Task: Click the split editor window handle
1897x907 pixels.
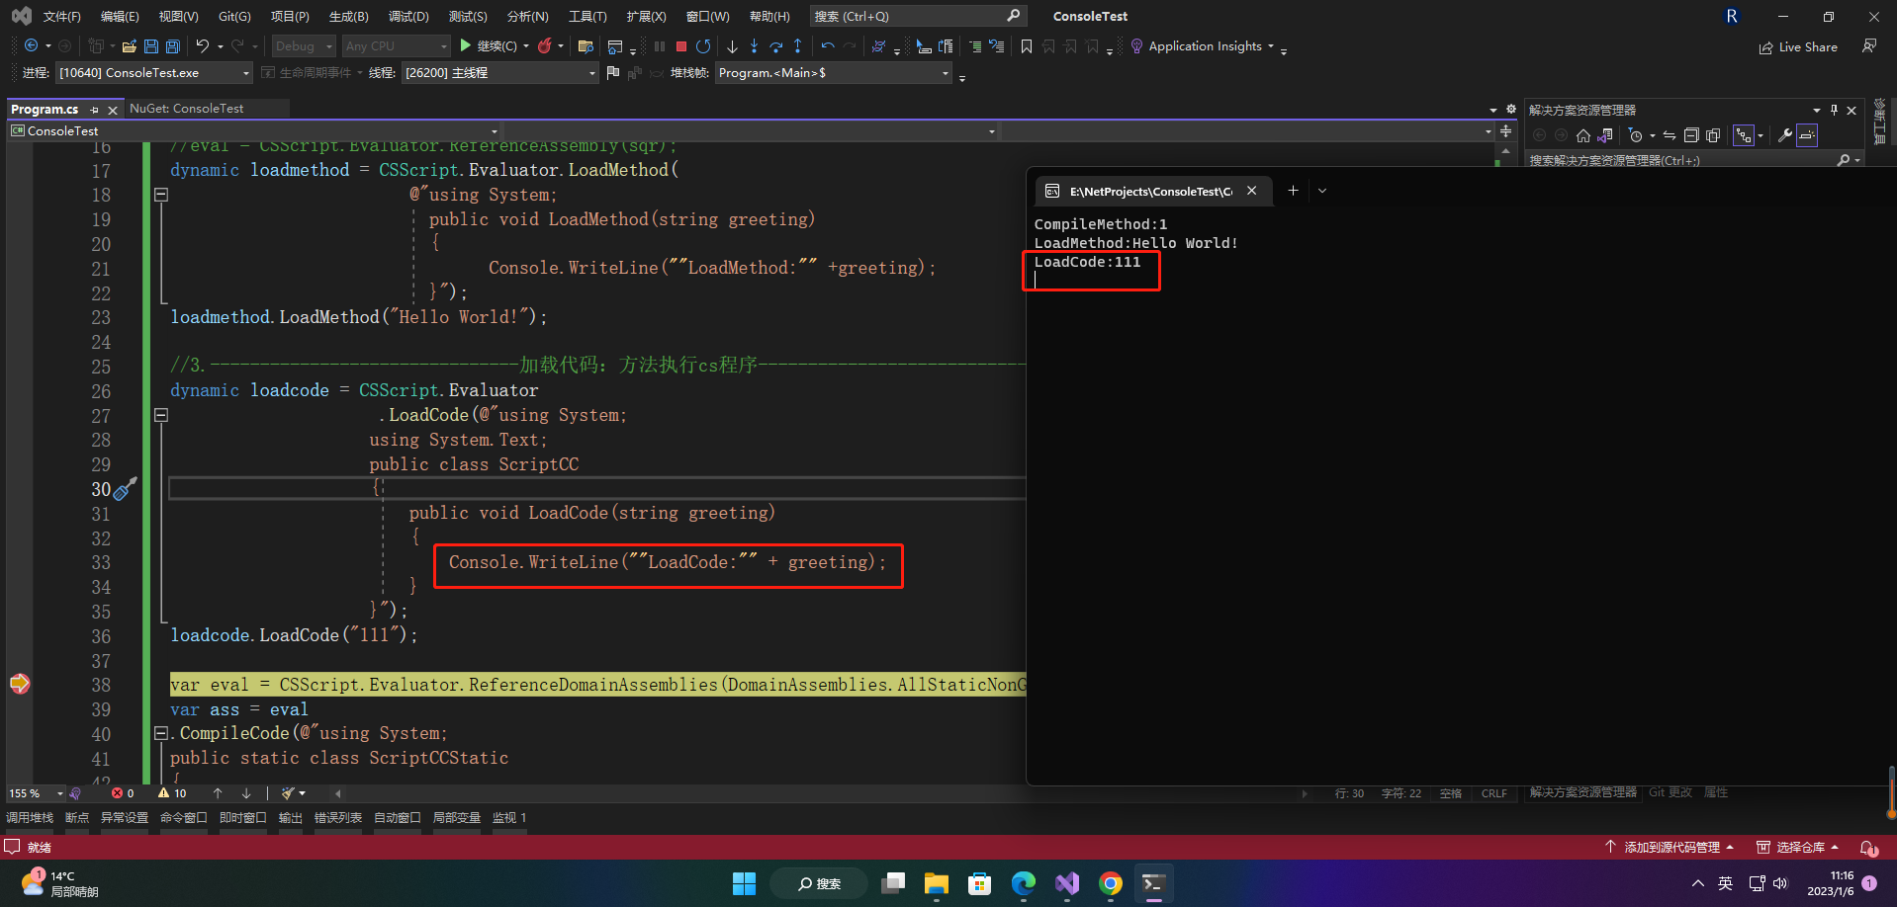Action: point(1505,130)
